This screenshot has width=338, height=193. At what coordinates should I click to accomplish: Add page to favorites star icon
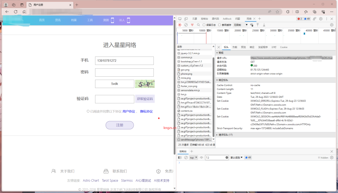tap(277, 12)
